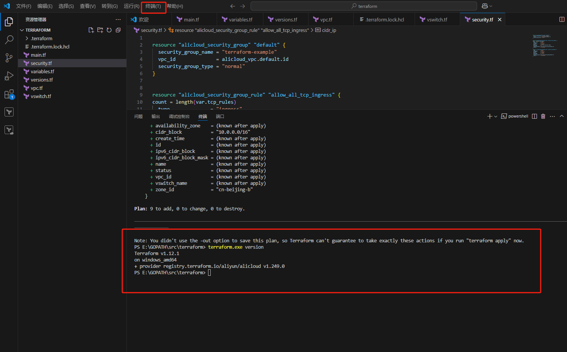Viewport: 567px width, 352px height.
Task: Open the first Terraform activity bar icon
Action: pos(9,112)
